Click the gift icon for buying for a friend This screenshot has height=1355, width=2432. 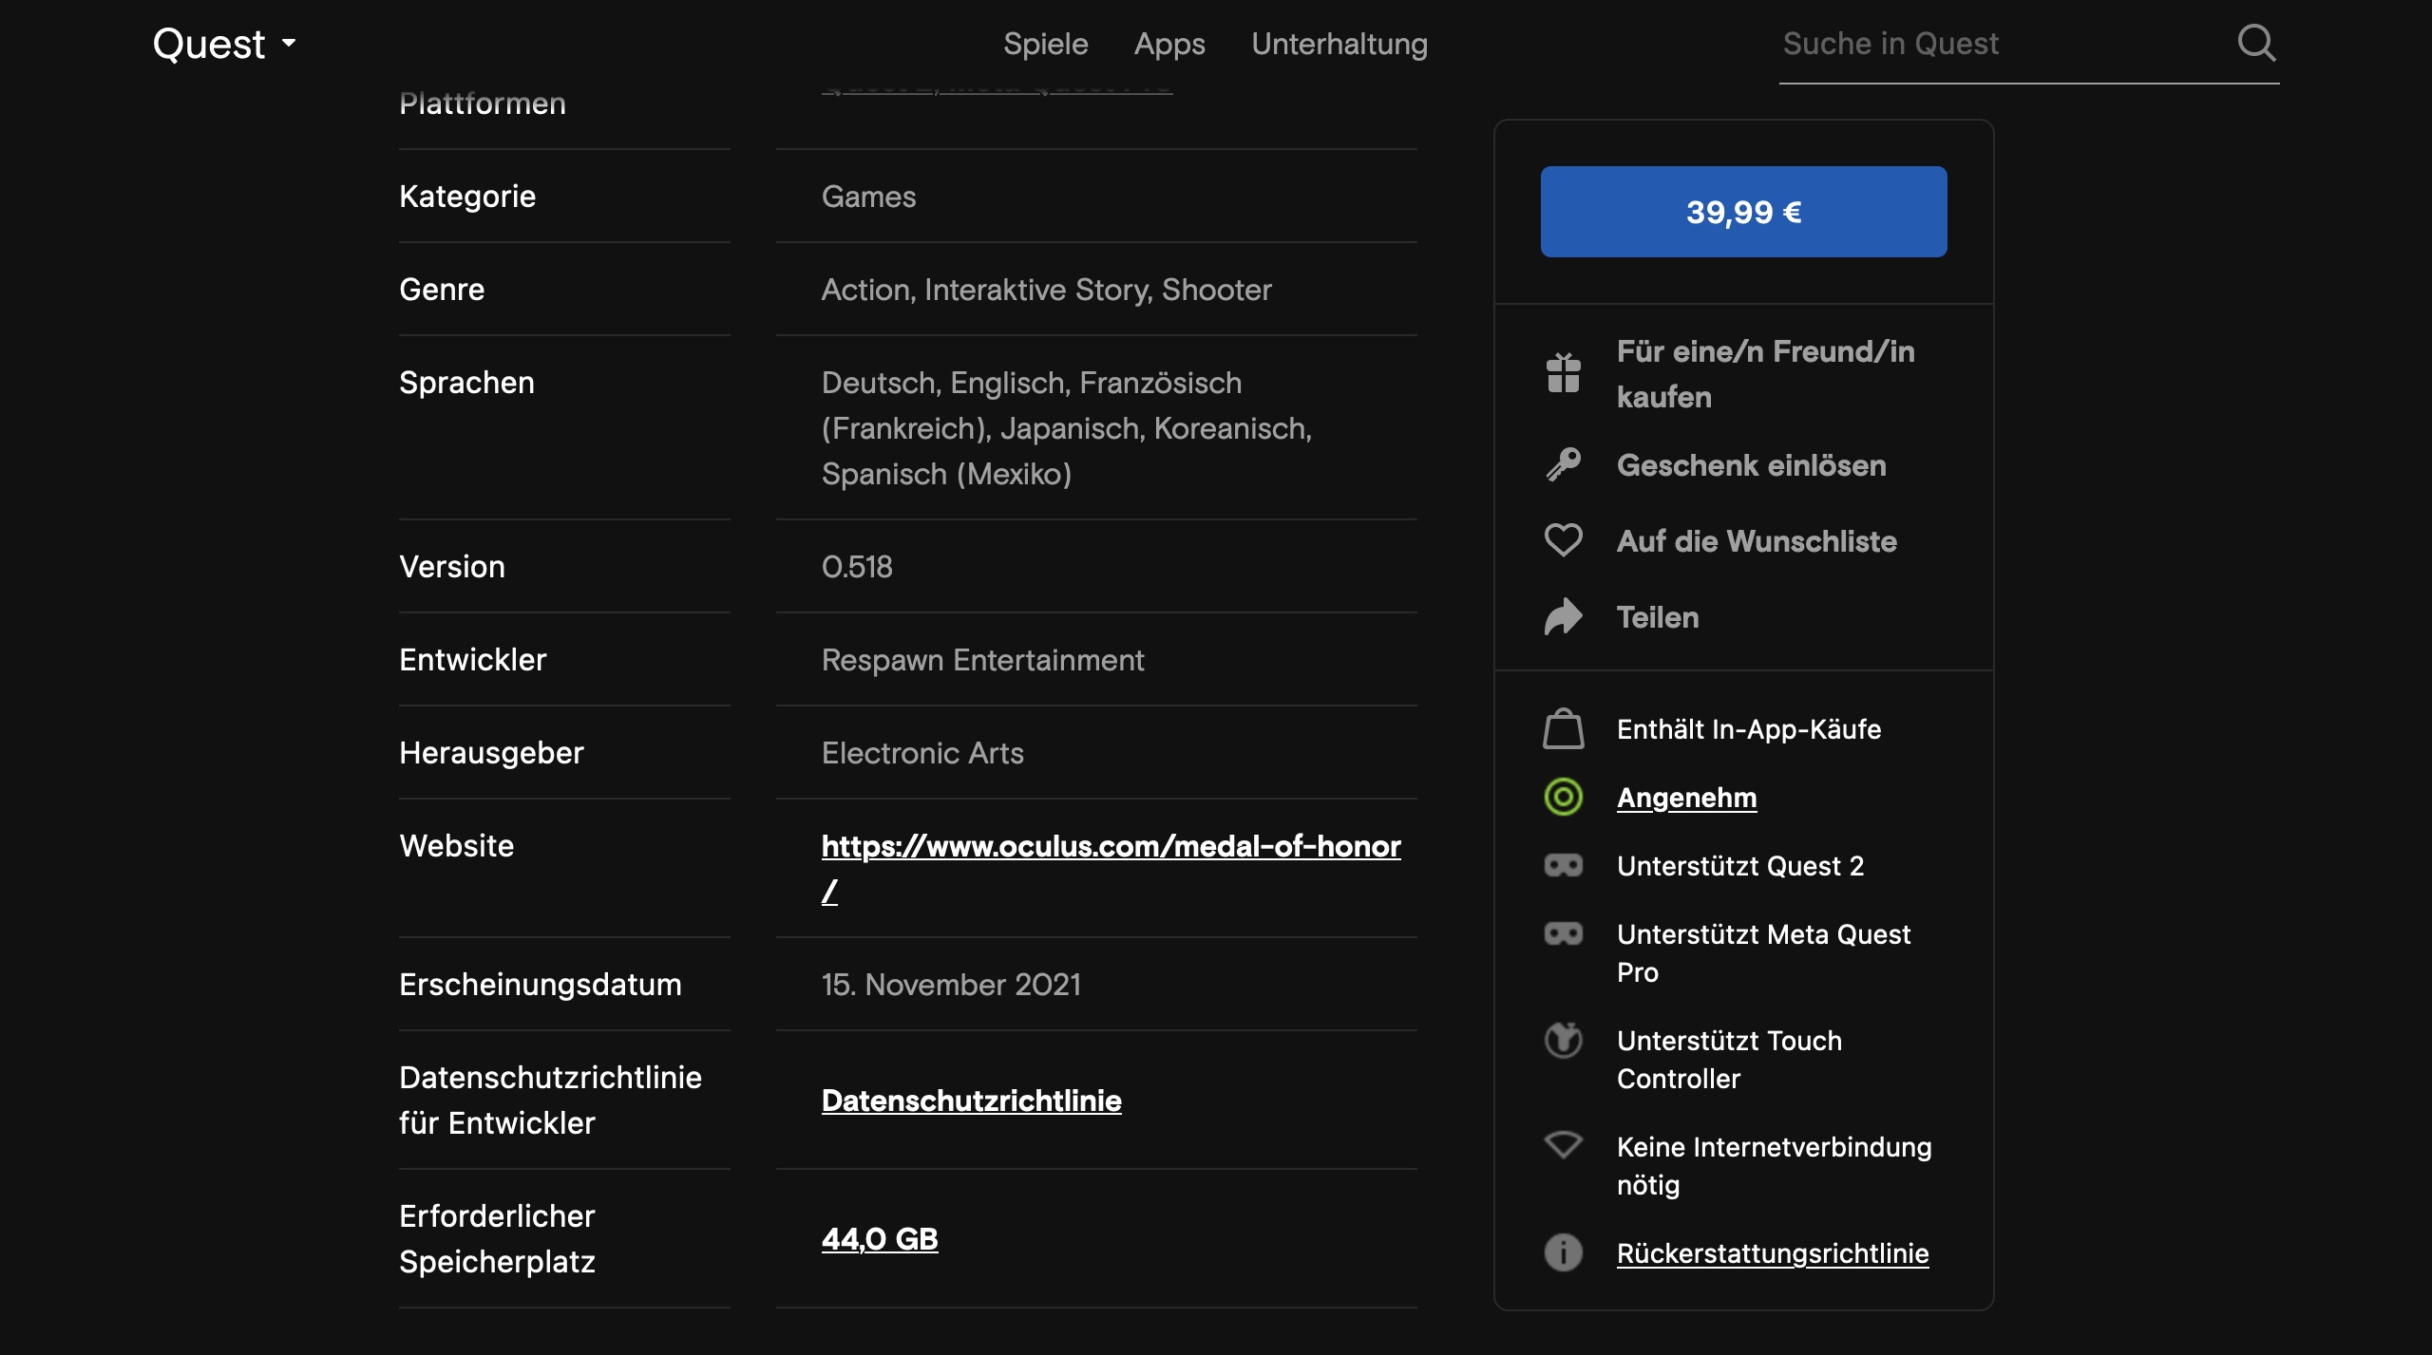click(1563, 373)
